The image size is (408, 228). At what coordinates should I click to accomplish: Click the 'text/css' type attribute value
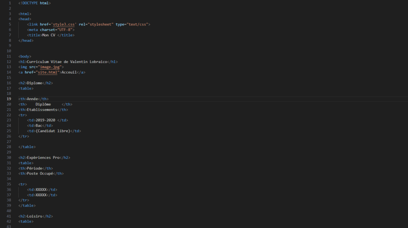[x=137, y=24]
